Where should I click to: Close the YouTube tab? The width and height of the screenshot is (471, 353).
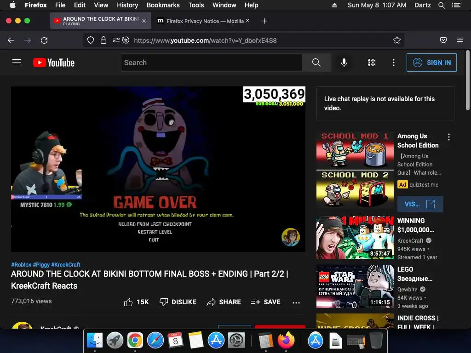(x=144, y=21)
